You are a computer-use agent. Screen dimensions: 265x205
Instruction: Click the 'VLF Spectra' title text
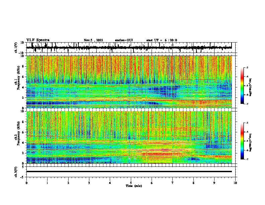coord(38,40)
